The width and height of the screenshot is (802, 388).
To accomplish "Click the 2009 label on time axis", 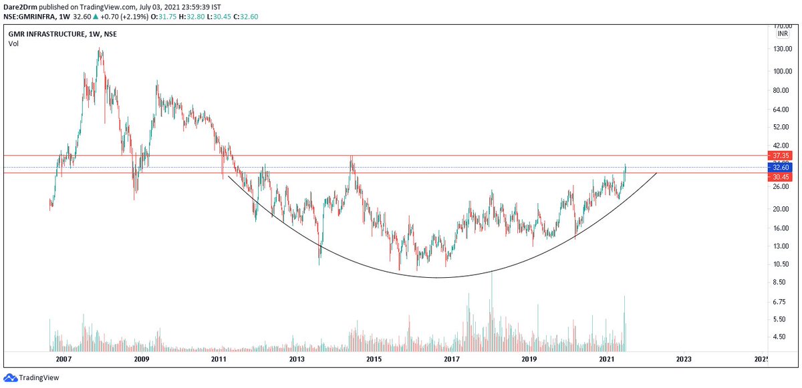I will (141, 359).
